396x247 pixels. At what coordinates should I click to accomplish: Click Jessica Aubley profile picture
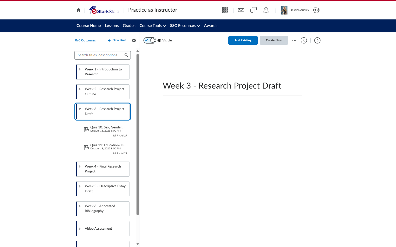[x=284, y=10]
